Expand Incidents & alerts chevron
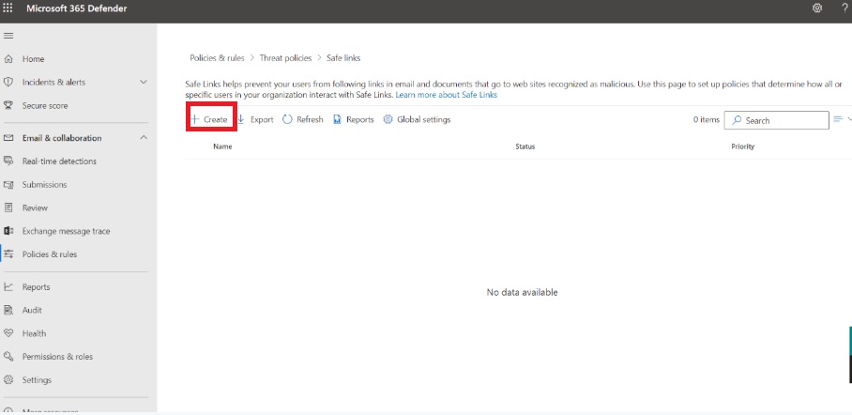Screen dimensions: 852x415 [144, 82]
